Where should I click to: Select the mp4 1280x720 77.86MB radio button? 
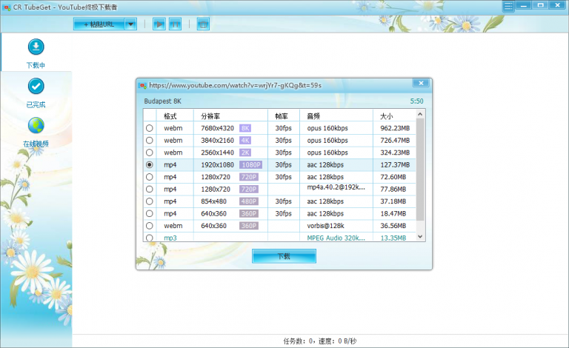pyautogui.click(x=149, y=190)
